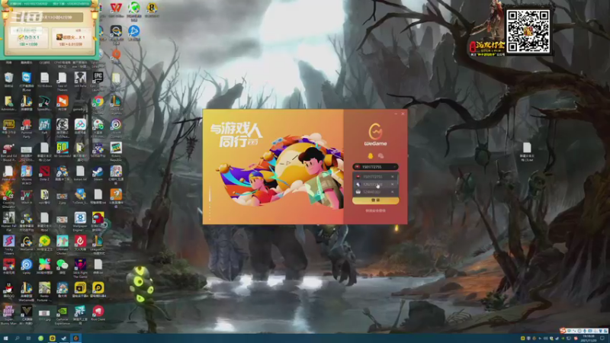
Task: Click the green round taskbar app icon
Action: tap(40, 338)
